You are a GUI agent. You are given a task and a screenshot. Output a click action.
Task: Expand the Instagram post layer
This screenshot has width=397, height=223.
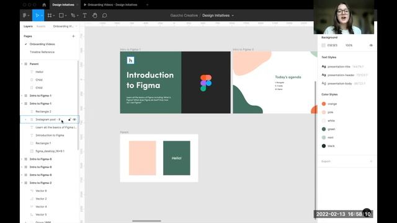[x=25, y=120]
